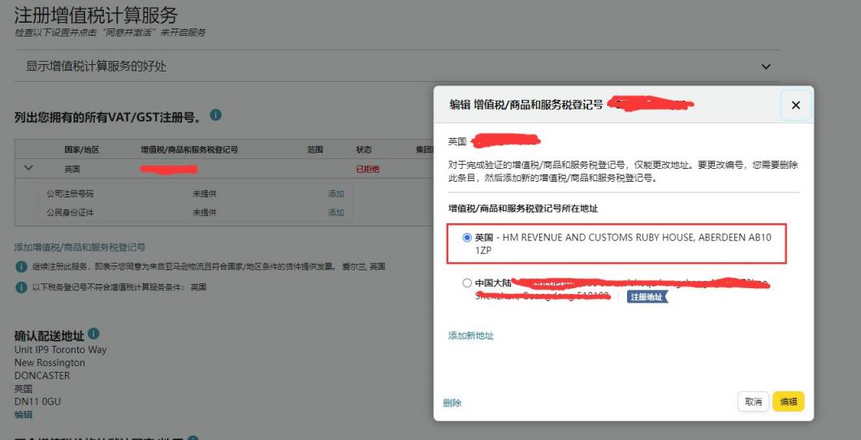Image resolution: width=861 pixels, height=440 pixels.
Task: Click the 已拒绝 status text
Action: 368,169
